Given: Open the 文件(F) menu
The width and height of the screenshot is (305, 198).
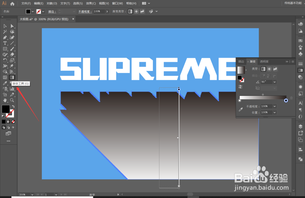Looking at the screenshot, I should pos(26,3).
